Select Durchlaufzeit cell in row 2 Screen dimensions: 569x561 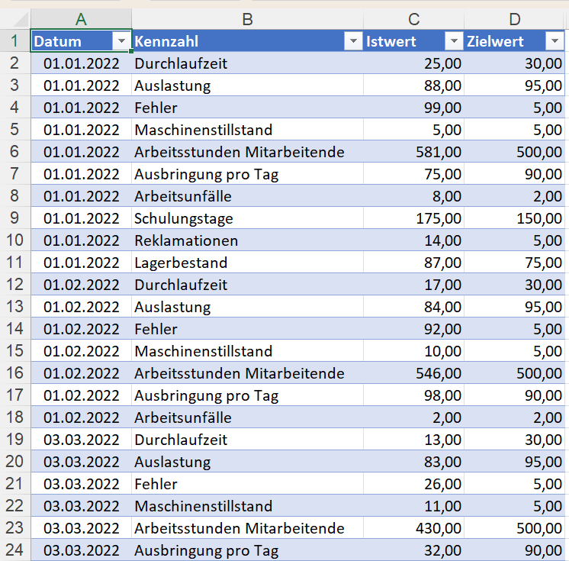(247, 63)
